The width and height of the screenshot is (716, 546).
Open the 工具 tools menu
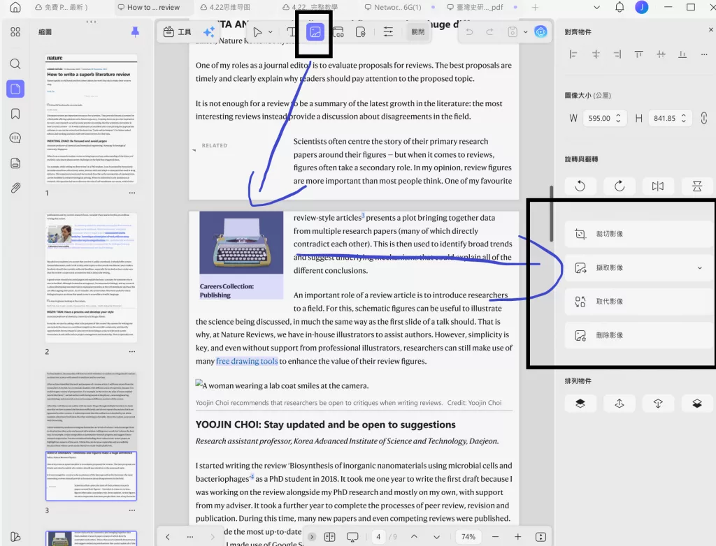coord(177,32)
